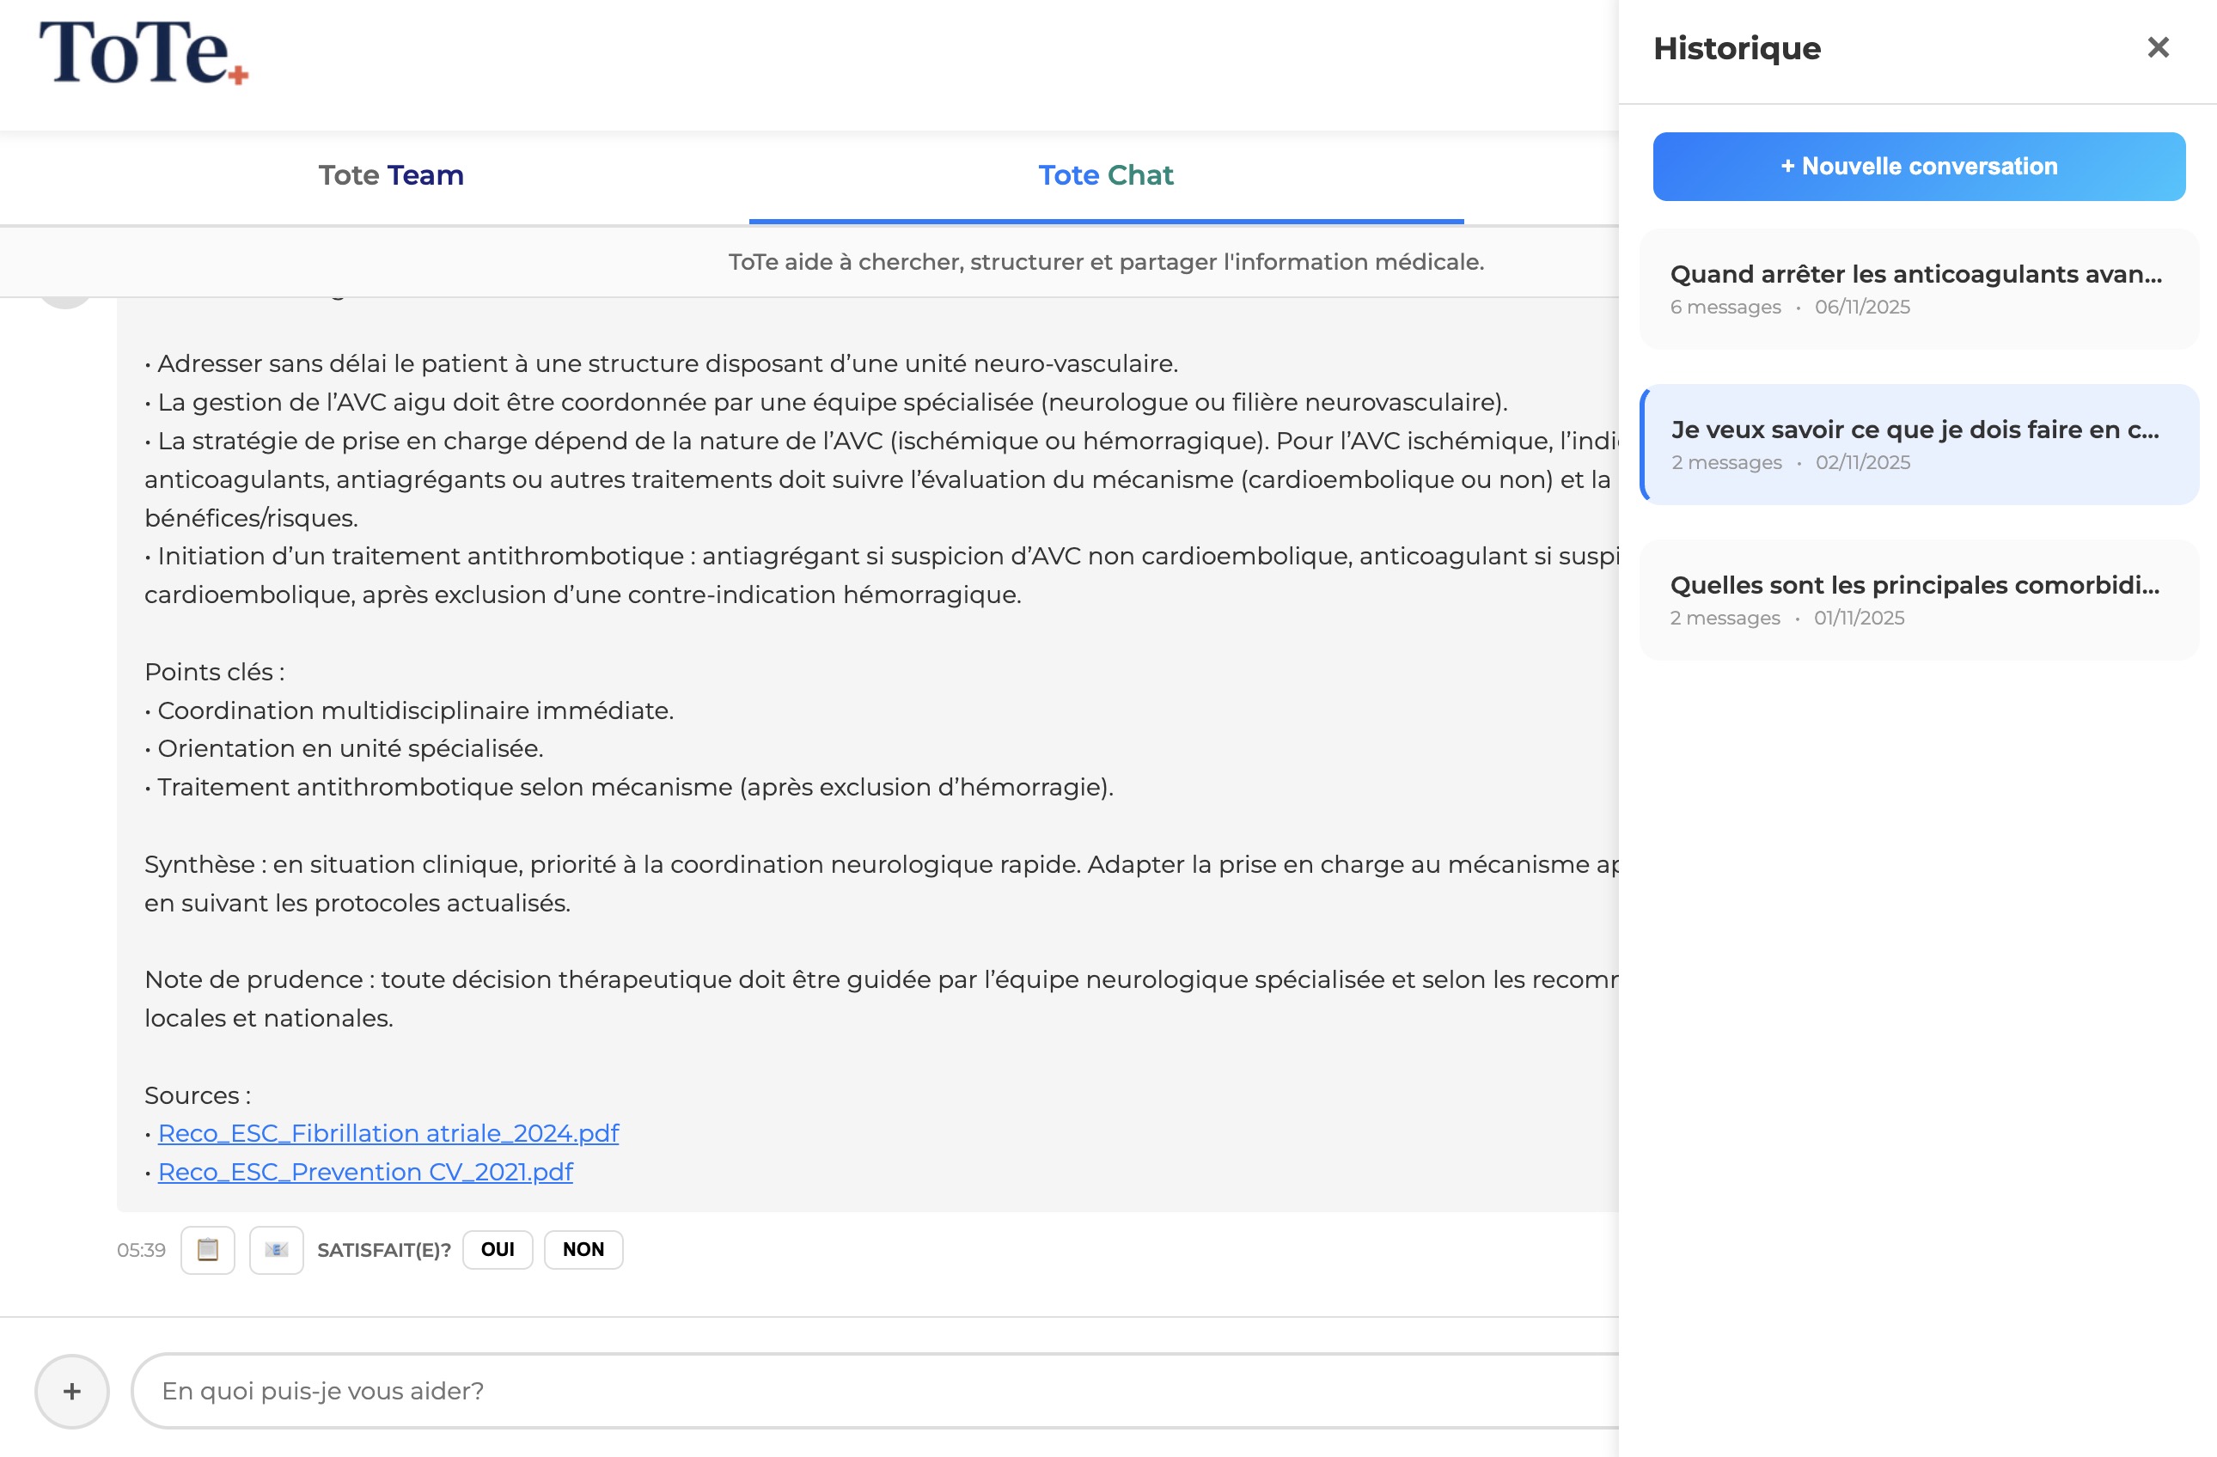Click the "Historique" panel title
2217x1457 pixels.
point(1737,47)
